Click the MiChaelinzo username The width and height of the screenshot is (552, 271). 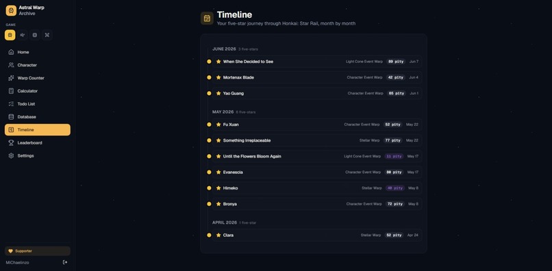(18, 263)
